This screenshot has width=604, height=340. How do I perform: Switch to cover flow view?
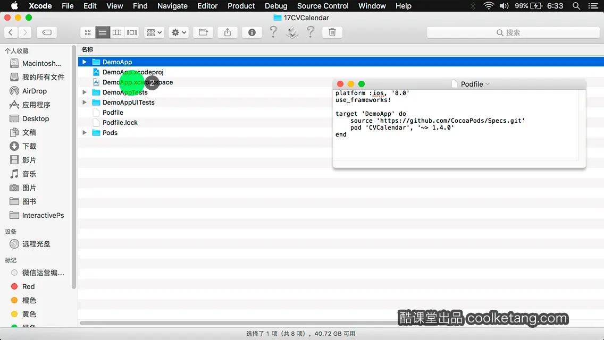(x=132, y=32)
